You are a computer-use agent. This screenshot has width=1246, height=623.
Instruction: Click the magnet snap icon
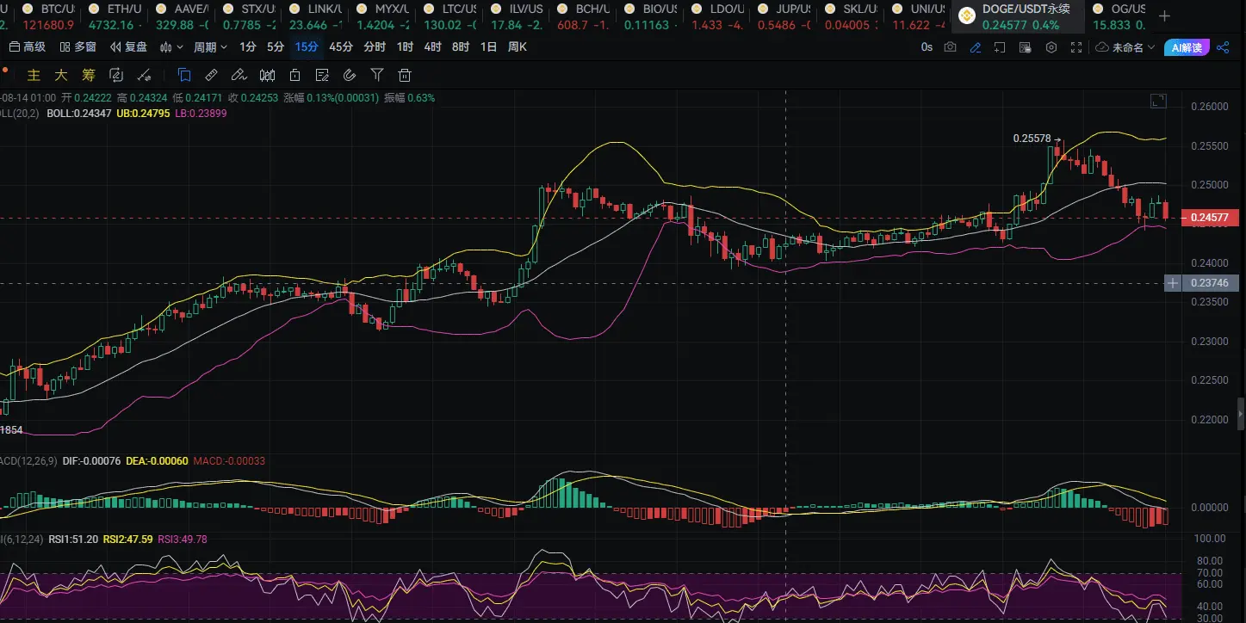click(x=350, y=75)
